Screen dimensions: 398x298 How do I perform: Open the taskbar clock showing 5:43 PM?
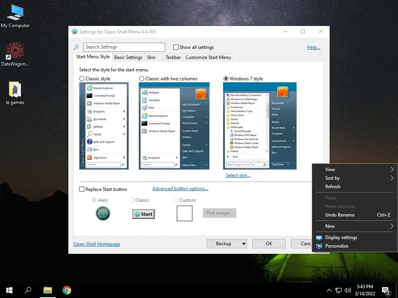pos(365,290)
